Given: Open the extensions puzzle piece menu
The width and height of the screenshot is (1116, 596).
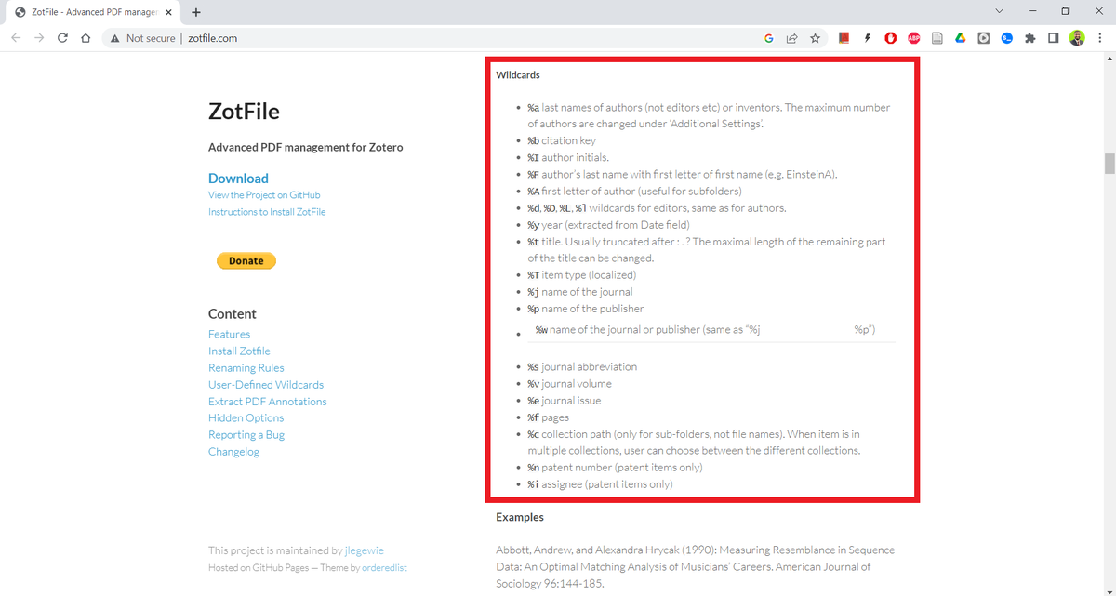Looking at the screenshot, I should click(x=1030, y=38).
